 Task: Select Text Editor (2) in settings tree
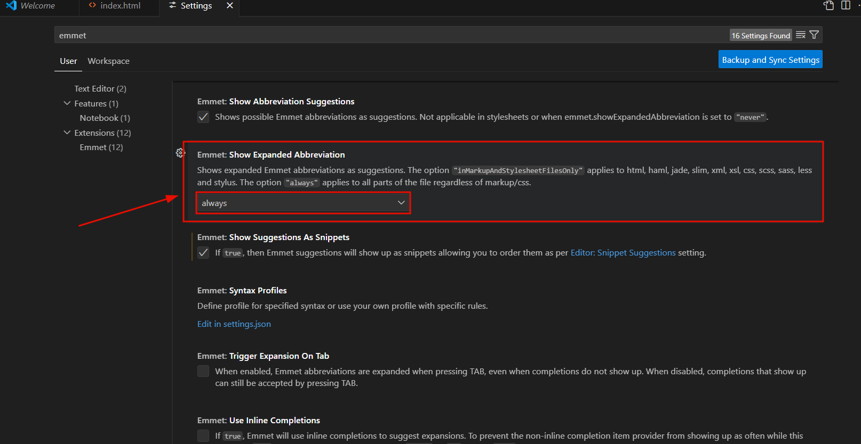point(100,88)
